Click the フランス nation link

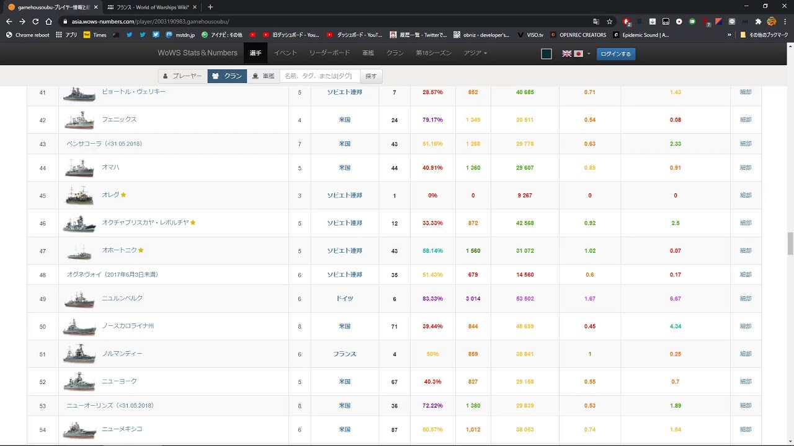(x=345, y=354)
